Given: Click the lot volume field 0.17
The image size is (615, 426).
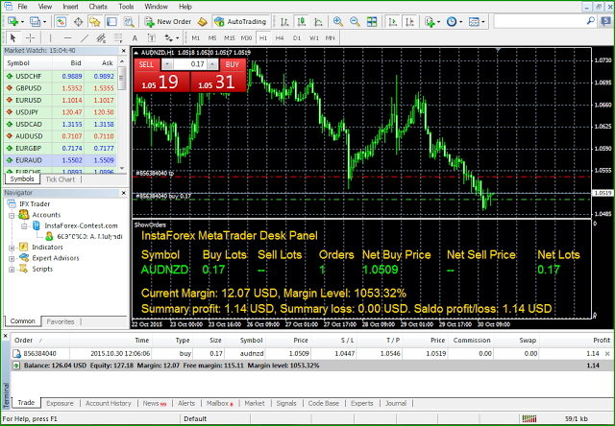Looking at the screenshot, I should tap(190, 64).
